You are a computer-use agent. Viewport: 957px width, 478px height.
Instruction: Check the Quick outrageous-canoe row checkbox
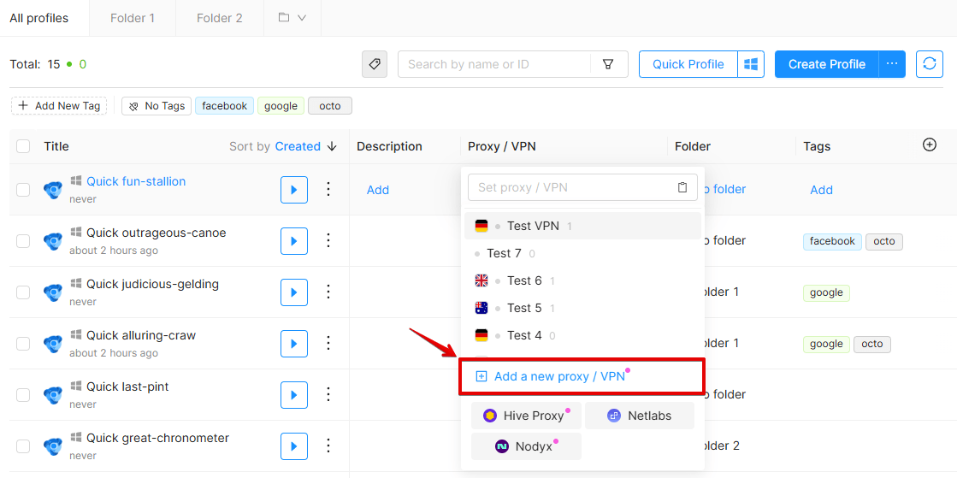(x=23, y=241)
